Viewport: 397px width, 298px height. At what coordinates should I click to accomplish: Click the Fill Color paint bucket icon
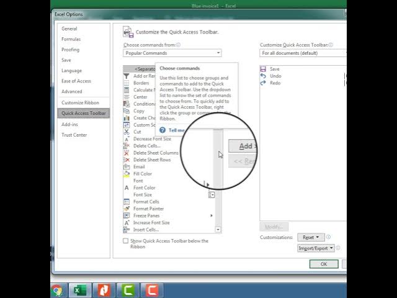pyautogui.click(x=127, y=174)
